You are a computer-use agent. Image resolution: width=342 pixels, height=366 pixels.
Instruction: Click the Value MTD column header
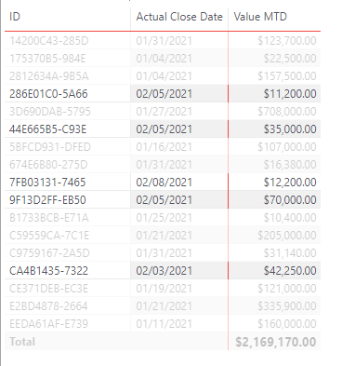(x=260, y=17)
